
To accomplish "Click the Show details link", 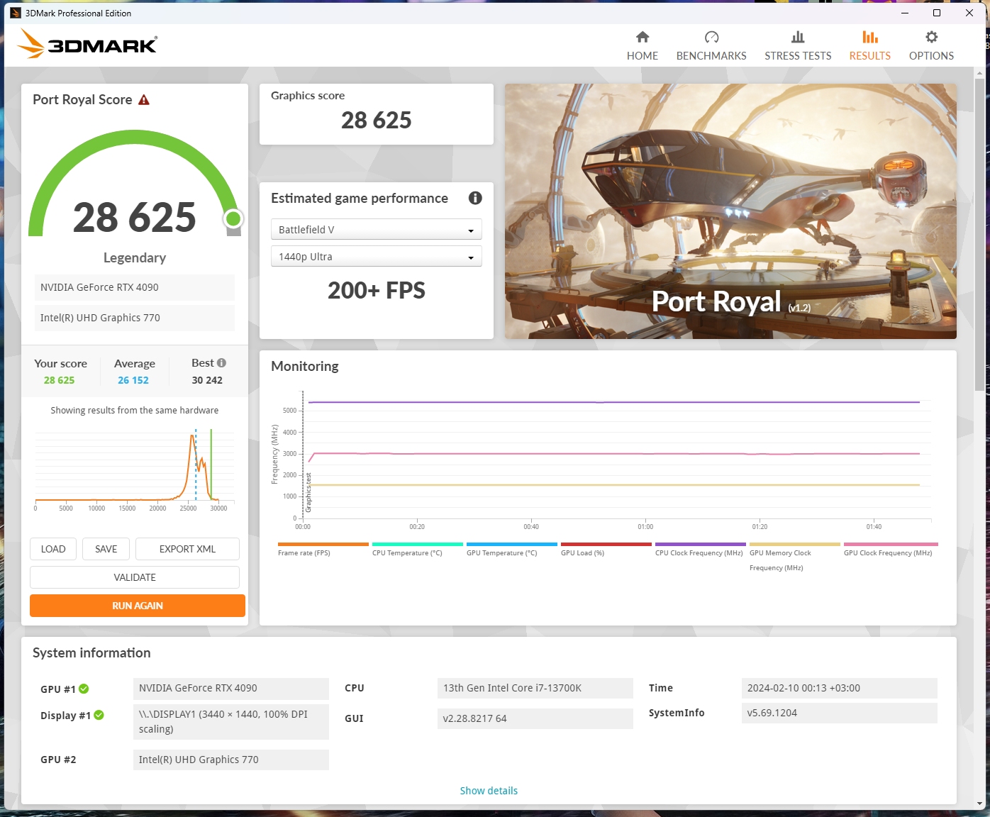I will point(489,791).
